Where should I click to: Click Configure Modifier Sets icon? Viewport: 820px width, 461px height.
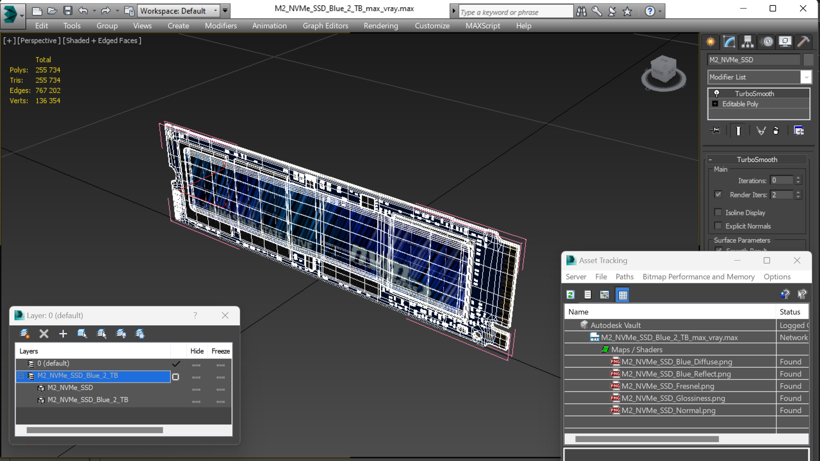coord(799,130)
